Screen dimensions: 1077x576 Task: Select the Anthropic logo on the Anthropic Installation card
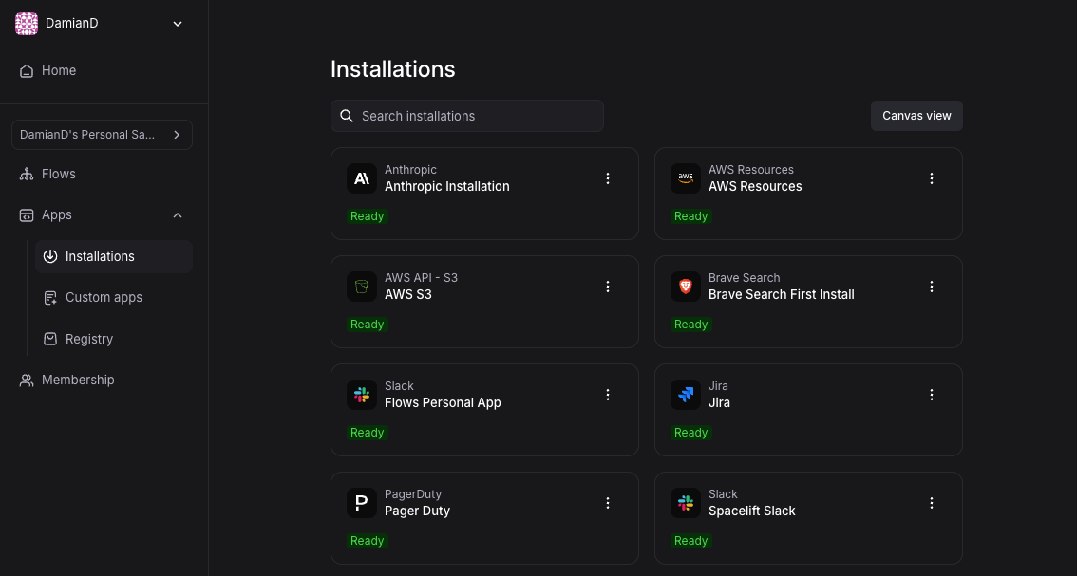pos(362,178)
